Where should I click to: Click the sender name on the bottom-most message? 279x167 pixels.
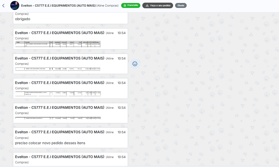[60, 157]
